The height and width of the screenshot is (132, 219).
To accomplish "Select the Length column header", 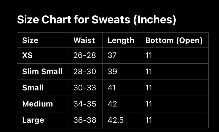I will click(121, 40).
